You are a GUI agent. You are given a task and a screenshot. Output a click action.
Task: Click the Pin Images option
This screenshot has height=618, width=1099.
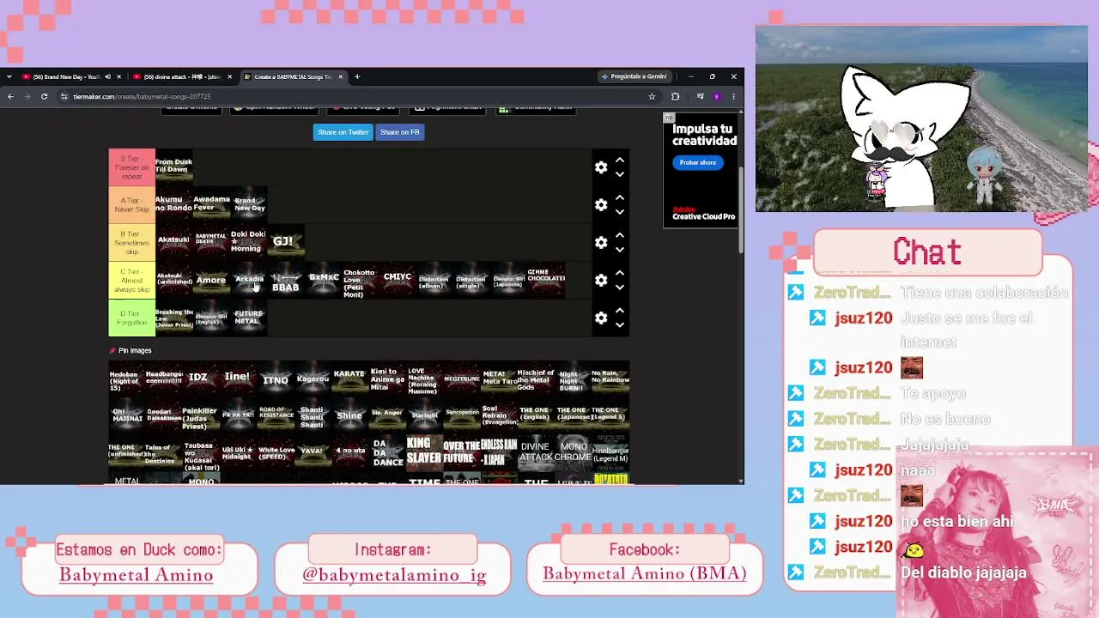pos(131,350)
